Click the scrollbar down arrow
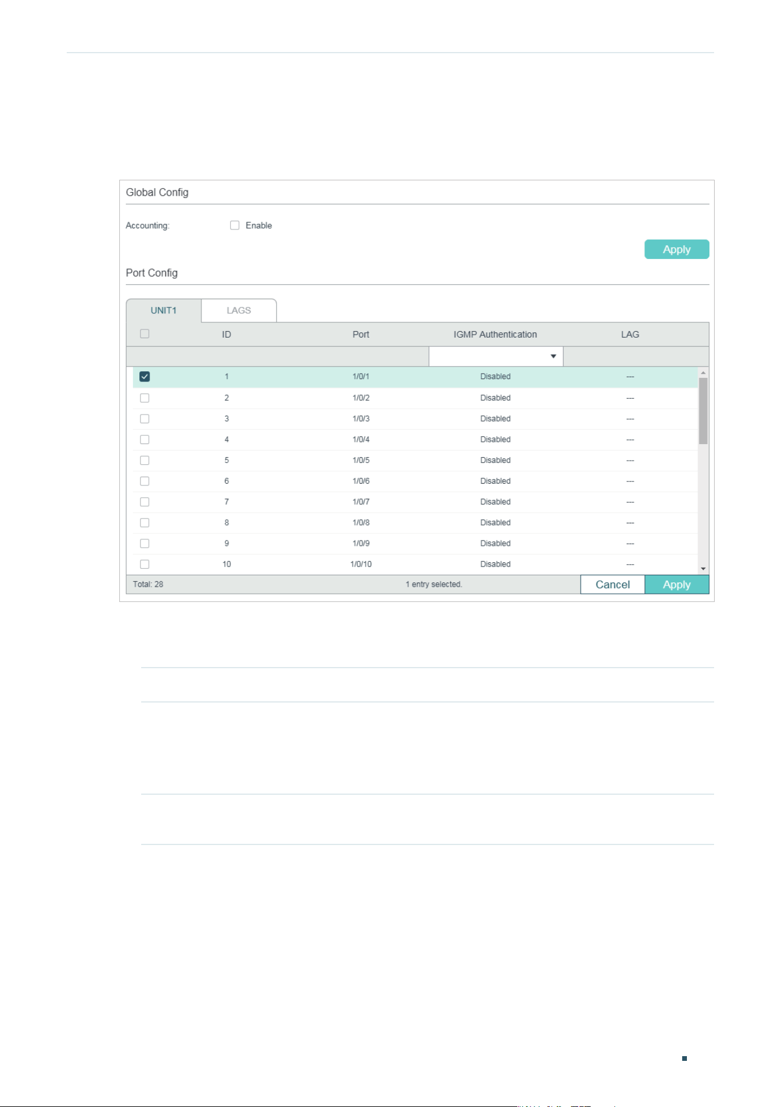782x1107 pixels. (703, 569)
